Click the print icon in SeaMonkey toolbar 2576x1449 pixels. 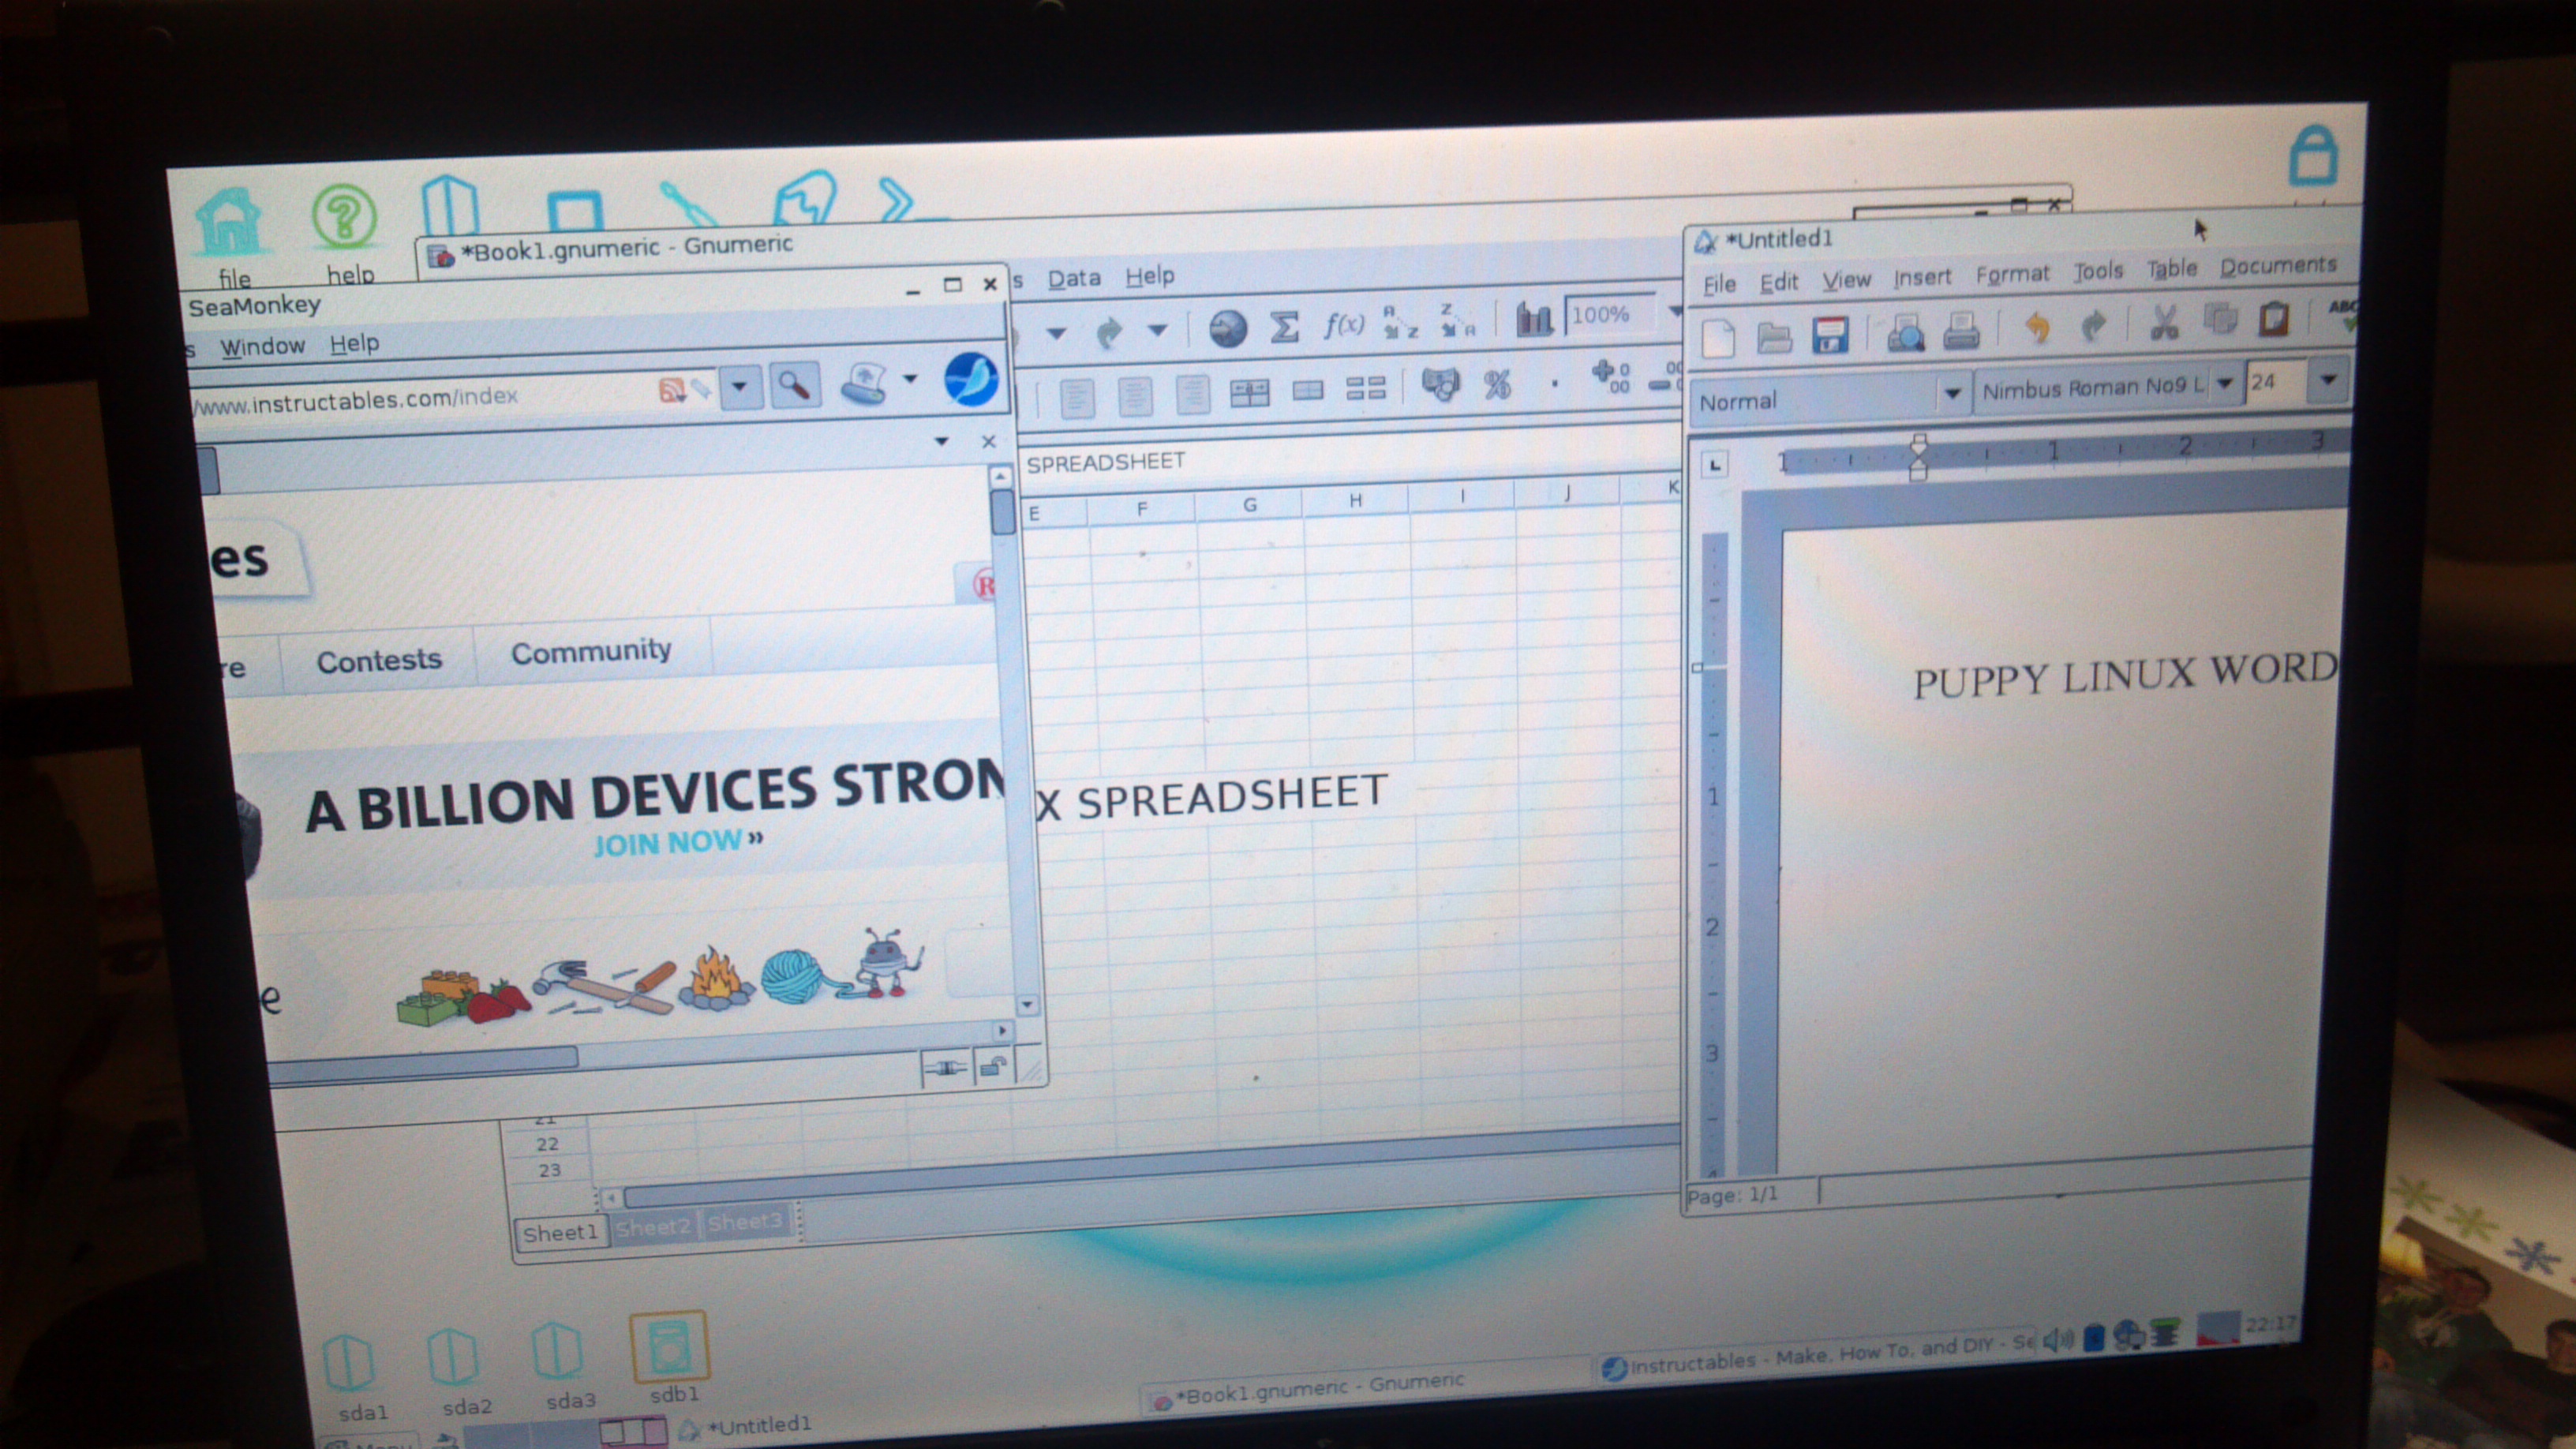tap(865, 383)
